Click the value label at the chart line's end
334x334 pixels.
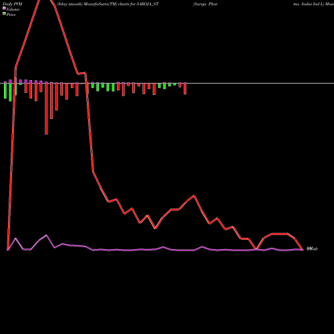[x=312, y=249]
